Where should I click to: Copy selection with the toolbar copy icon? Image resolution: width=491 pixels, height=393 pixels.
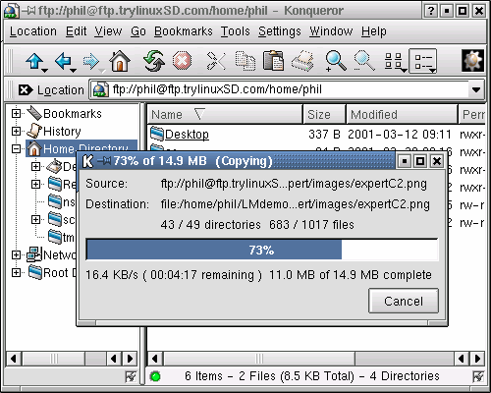245,61
